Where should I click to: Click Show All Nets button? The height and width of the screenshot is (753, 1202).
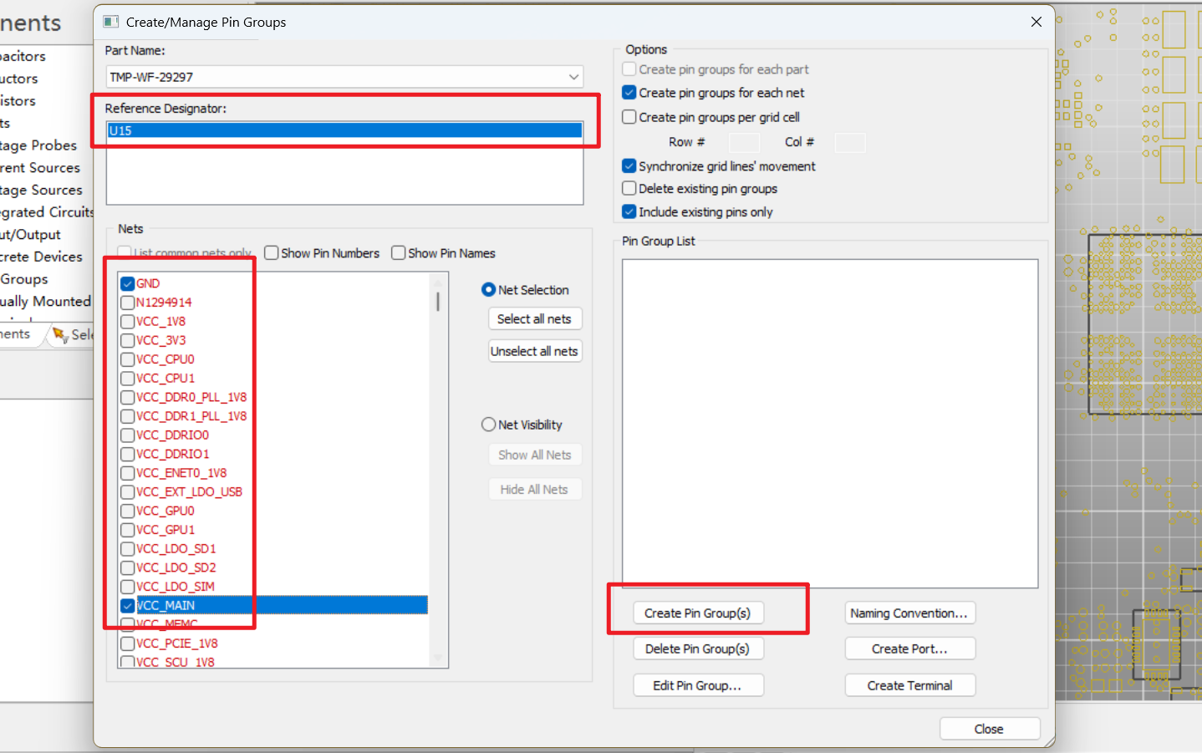(x=535, y=455)
